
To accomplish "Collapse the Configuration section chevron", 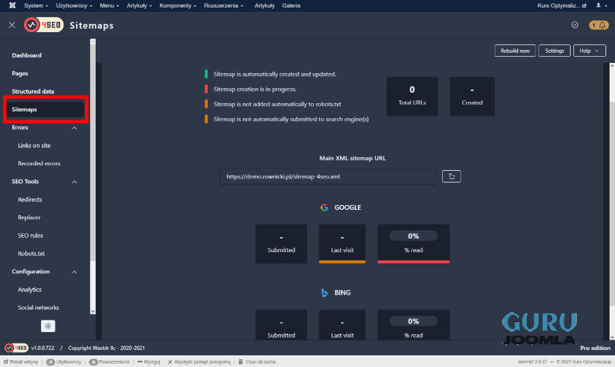I will [74, 272].
